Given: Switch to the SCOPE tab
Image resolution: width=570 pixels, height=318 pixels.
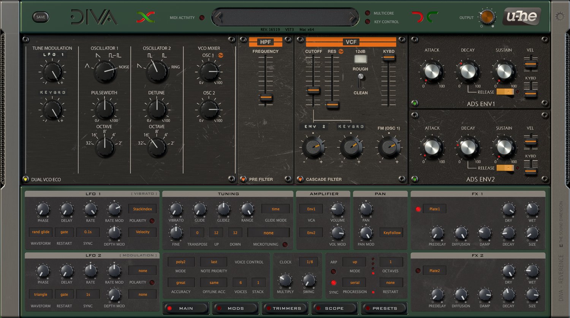Looking at the screenshot, I should (x=334, y=308).
